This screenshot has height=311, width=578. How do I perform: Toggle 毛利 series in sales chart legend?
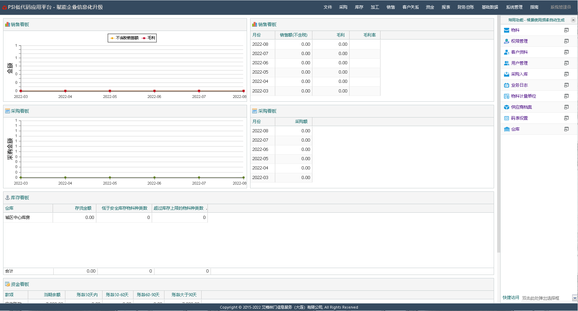[149, 38]
